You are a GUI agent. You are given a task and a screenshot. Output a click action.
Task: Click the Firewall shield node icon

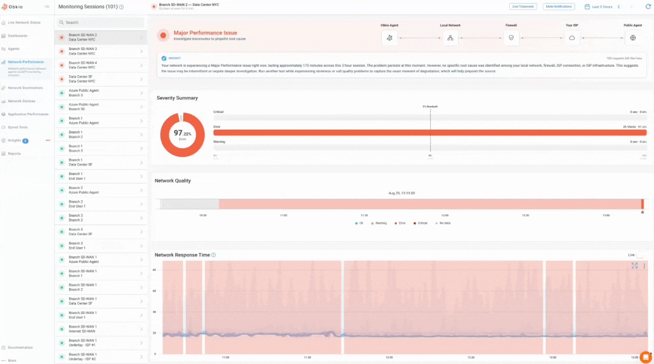click(x=511, y=38)
